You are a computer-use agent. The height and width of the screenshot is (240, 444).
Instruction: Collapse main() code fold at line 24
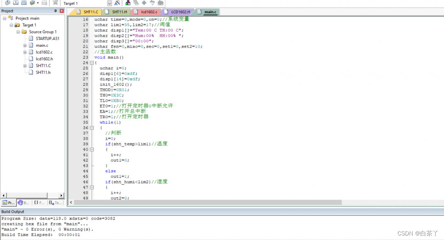(92, 63)
